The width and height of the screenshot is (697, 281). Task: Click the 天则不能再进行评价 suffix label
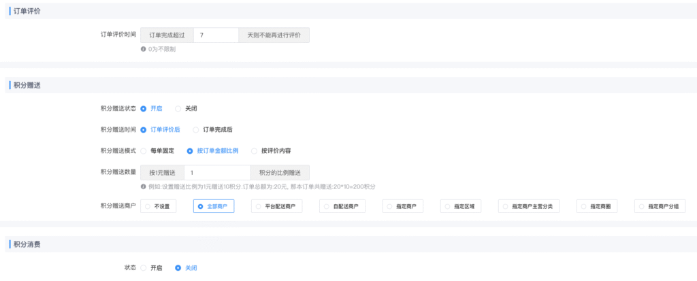pos(274,35)
